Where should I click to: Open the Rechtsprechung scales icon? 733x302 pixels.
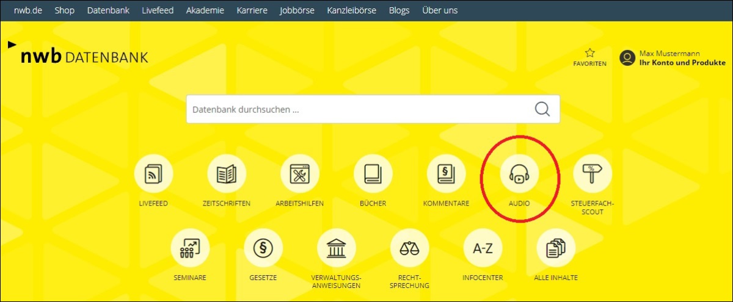pos(410,248)
